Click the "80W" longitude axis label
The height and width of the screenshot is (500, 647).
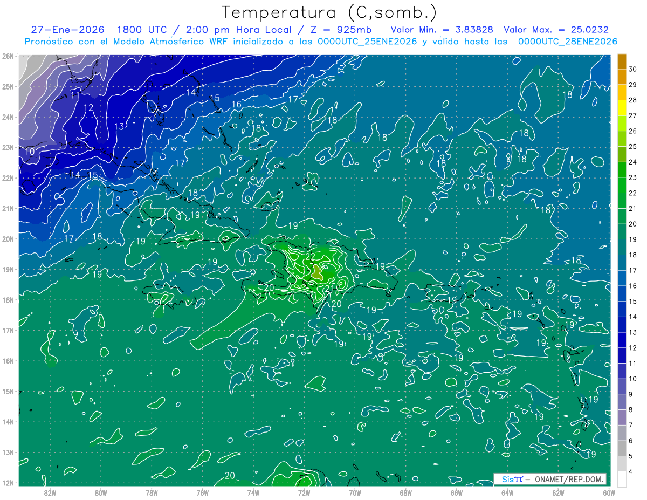(101, 492)
